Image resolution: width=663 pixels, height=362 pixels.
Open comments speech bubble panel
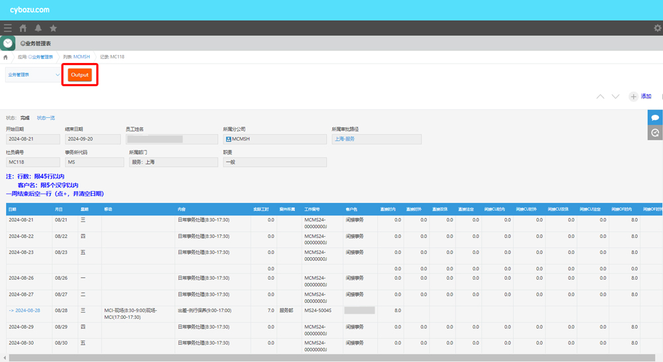(655, 117)
